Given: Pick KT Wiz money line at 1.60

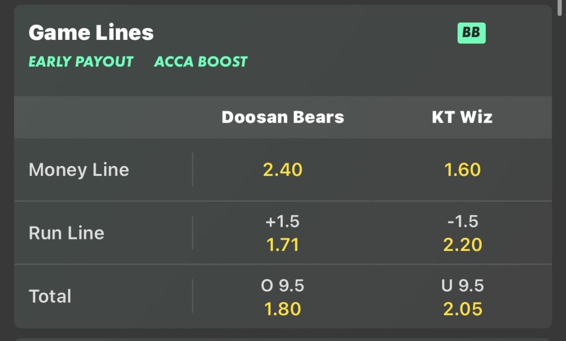Looking at the screenshot, I should 462,170.
